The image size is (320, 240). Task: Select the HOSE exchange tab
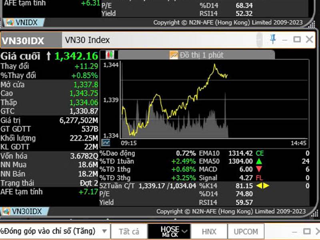169,232
